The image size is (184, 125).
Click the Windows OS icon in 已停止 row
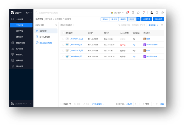[67, 45]
